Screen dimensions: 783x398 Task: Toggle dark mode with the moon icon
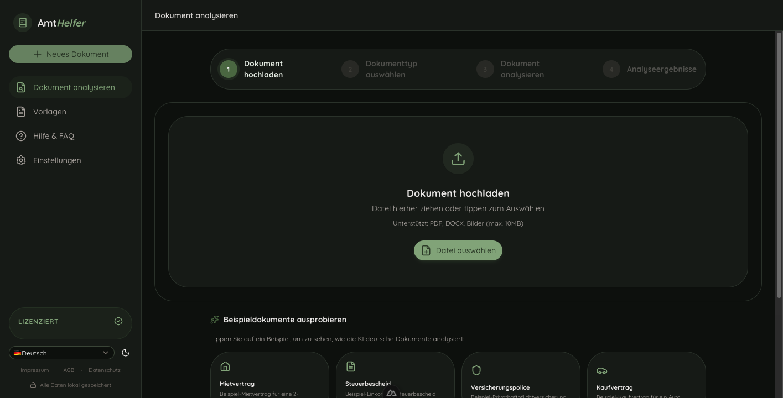coord(126,353)
